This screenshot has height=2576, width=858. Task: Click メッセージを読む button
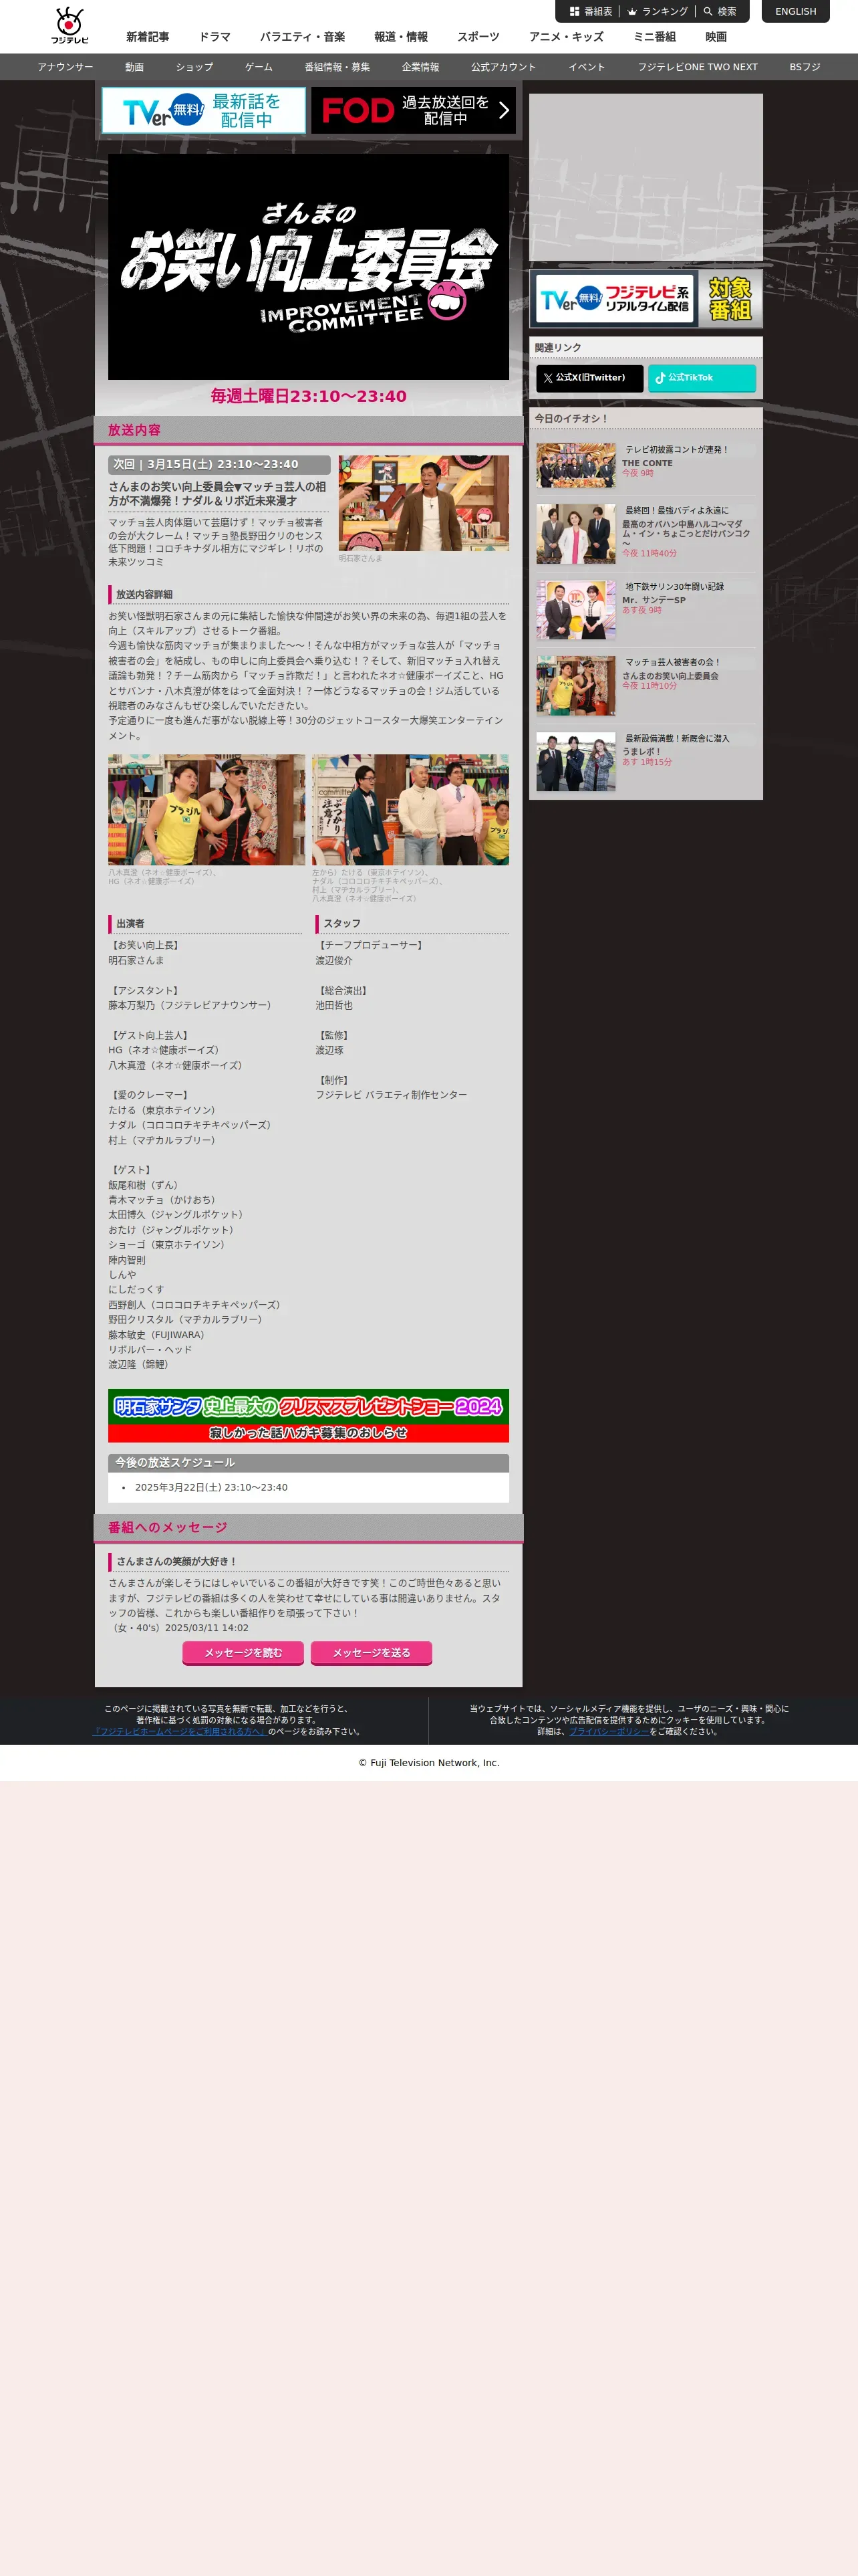click(x=244, y=1653)
